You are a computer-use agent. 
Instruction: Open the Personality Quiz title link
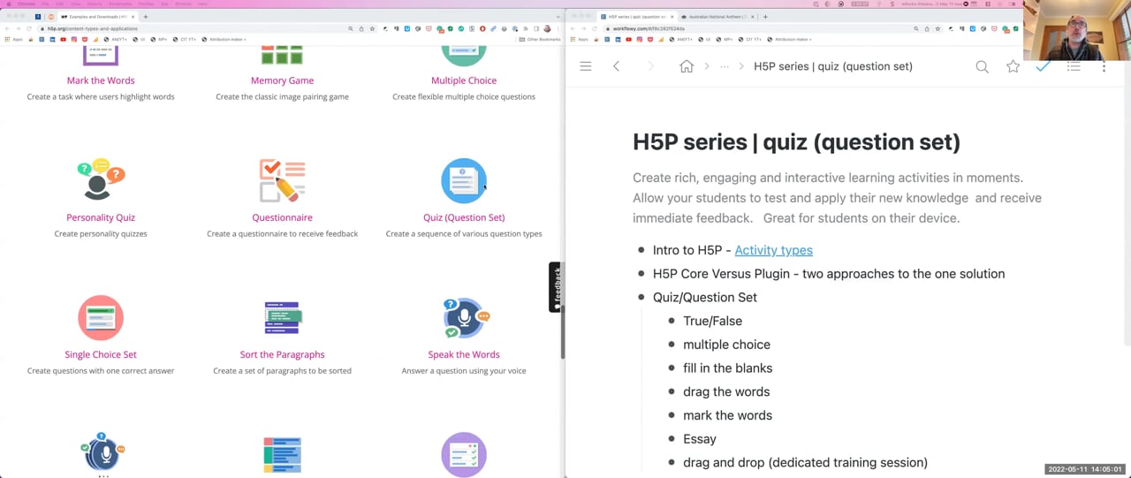tap(101, 217)
